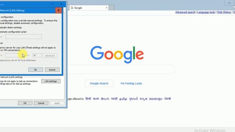The width and height of the screenshot is (235, 132).
Task: Open Web History link
Action: 224,12
